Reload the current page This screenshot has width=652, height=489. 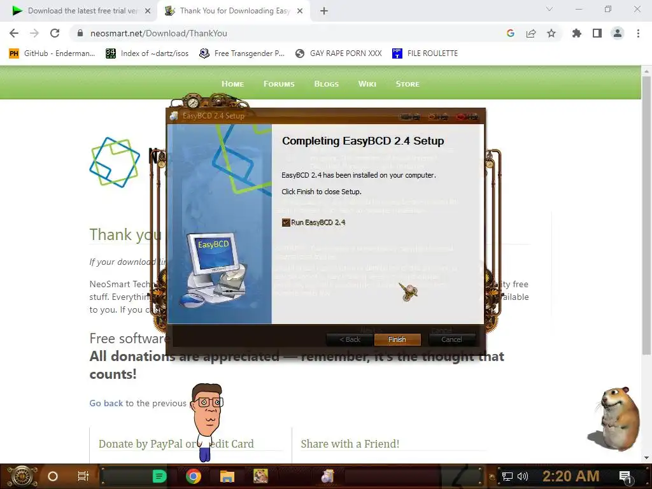pos(55,33)
